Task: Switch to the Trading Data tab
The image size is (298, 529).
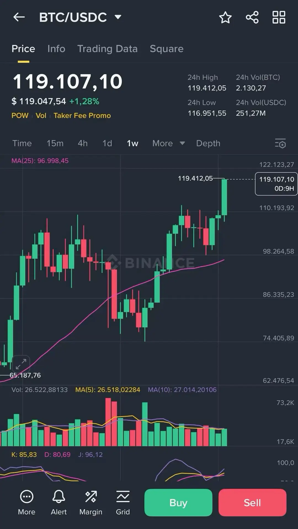Action: pos(108,49)
